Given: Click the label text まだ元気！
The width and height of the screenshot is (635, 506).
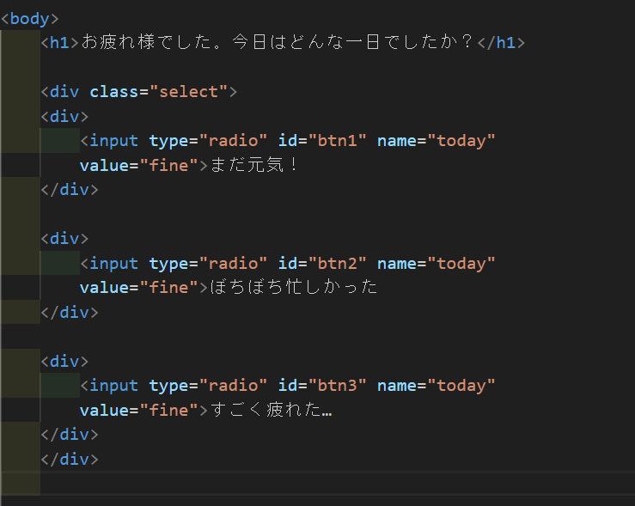Looking at the screenshot, I should pyautogui.click(x=254, y=165).
